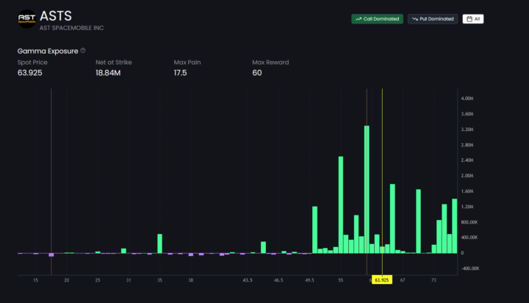The height and width of the screenshot is (303, 529).
Task: Toggle the Call Dominated filter
Action: [x=377, y=18]
